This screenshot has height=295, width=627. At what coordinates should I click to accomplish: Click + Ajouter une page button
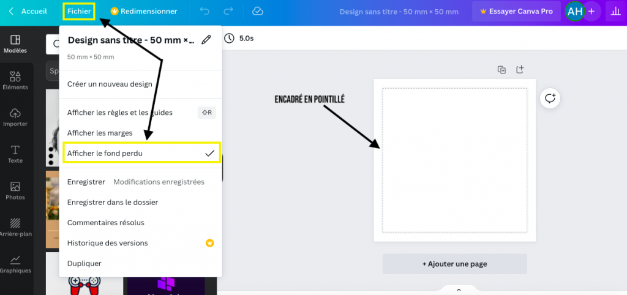[455, 264]
